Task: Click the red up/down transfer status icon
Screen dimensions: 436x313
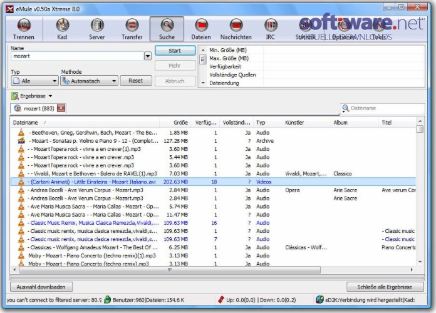Action: click(221, 300)
